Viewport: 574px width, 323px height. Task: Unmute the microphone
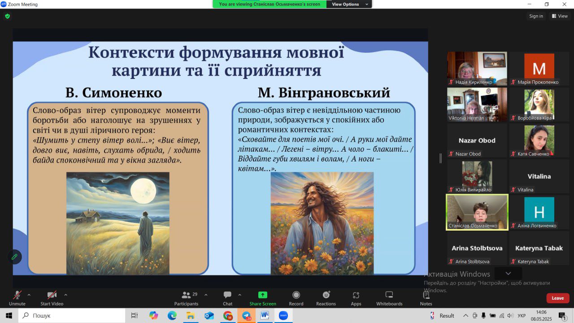(x=17, y=298)
